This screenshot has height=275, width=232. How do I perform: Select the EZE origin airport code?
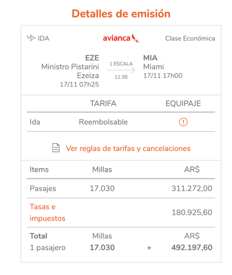pos(92,58)
